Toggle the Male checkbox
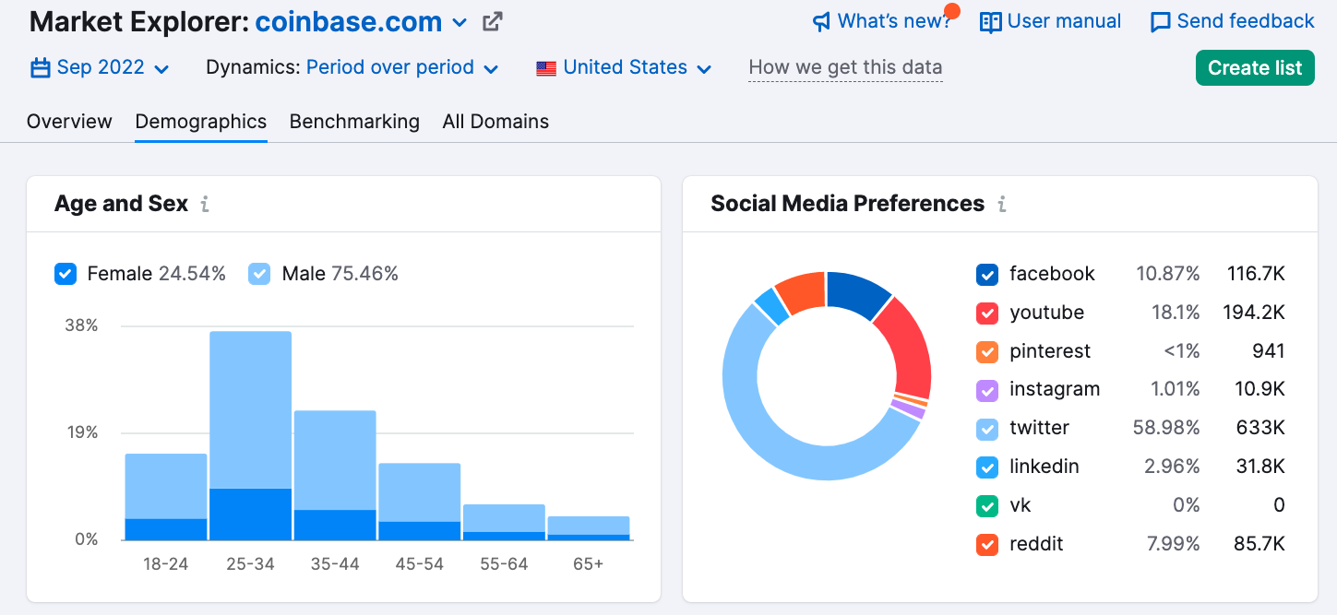 pyautogui.click(x=259, y=274)
